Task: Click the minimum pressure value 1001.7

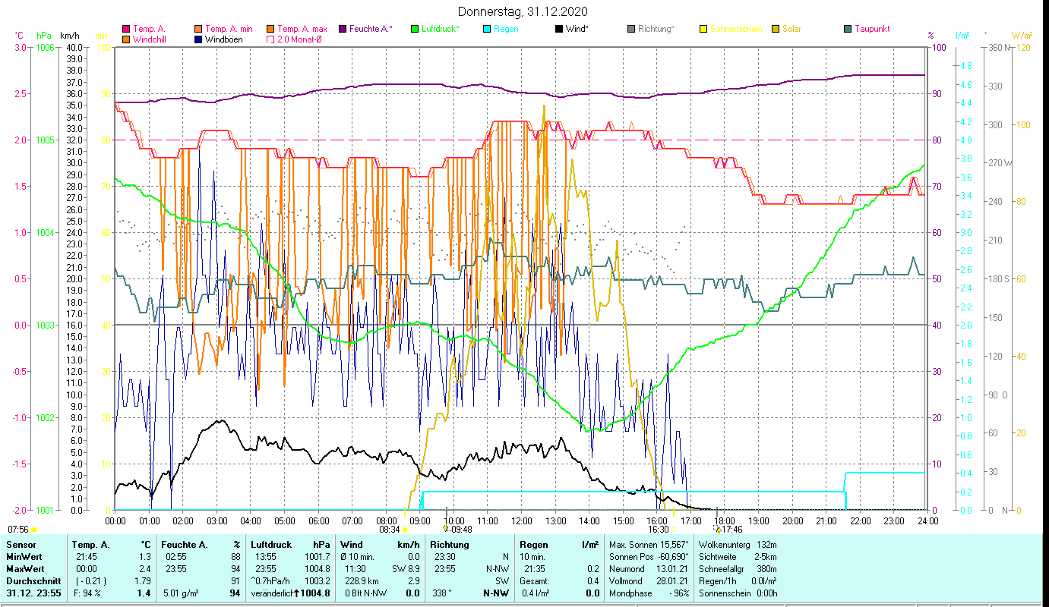Action: tap(318, 557)
